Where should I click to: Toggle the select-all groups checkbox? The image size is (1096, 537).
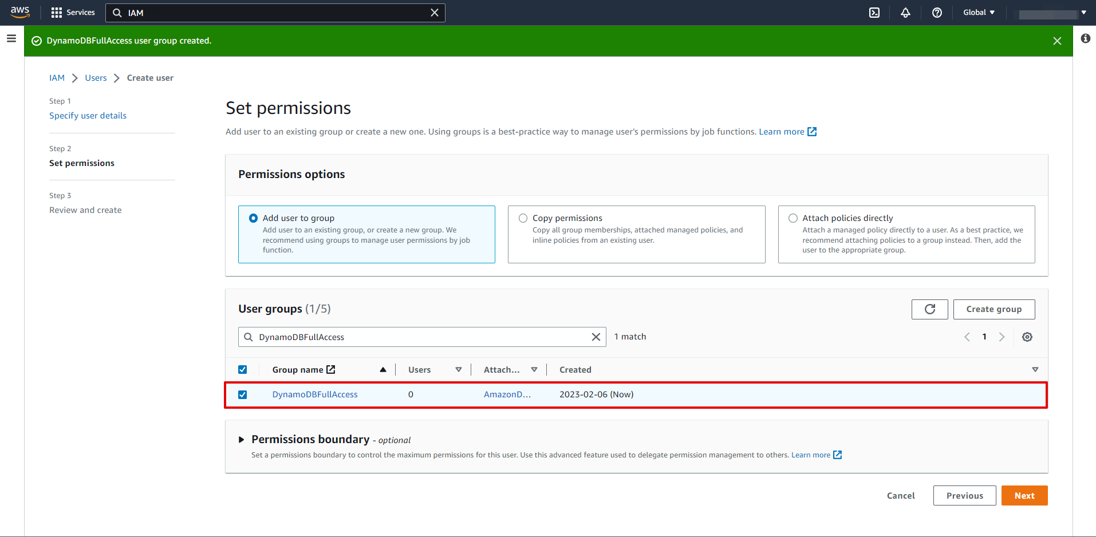click(242, 369)
